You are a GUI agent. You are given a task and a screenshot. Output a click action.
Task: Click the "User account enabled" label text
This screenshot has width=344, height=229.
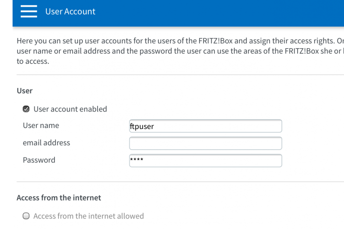(x=70, y=109)
